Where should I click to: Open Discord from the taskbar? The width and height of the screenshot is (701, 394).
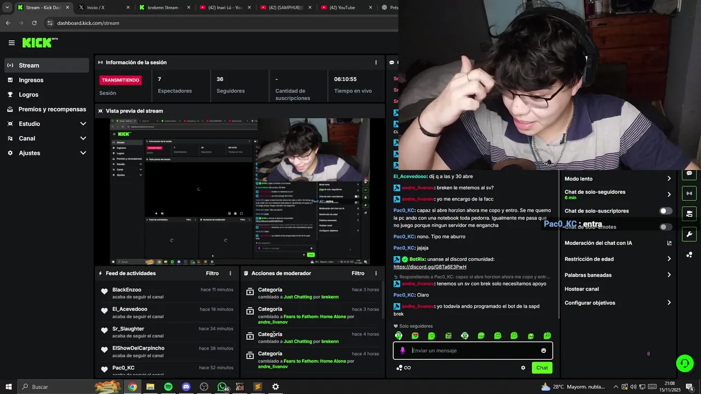click(x=186, y=387)
